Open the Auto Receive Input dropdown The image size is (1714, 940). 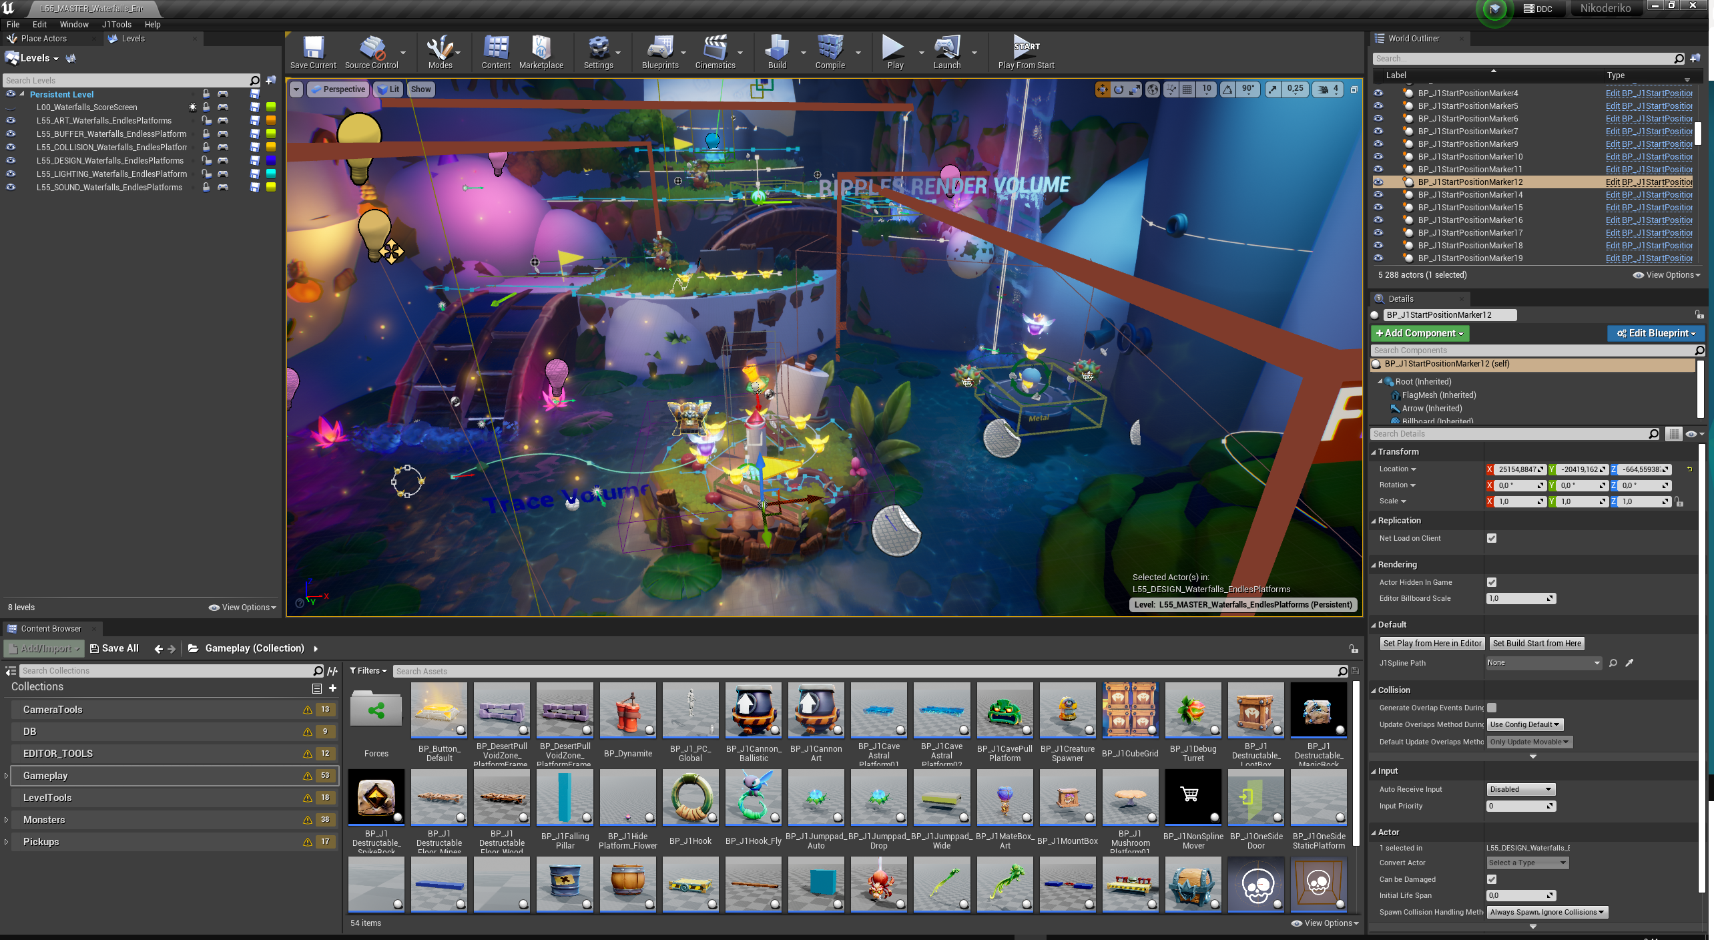point(1520,789)
